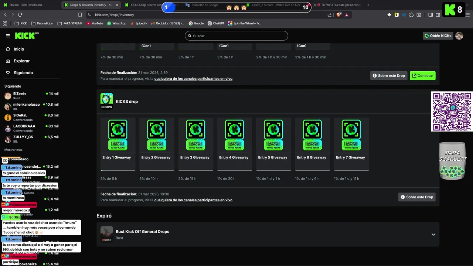Open Brave Rewards triangle icon
Viewport: 473px width, 266px height.
coord(347,15)
